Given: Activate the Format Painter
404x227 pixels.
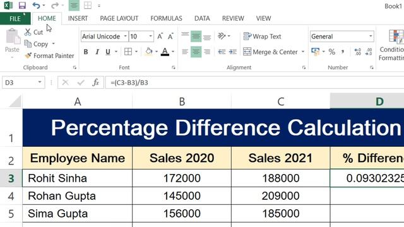Looking at the screenshot, I should tap(49, 55).
